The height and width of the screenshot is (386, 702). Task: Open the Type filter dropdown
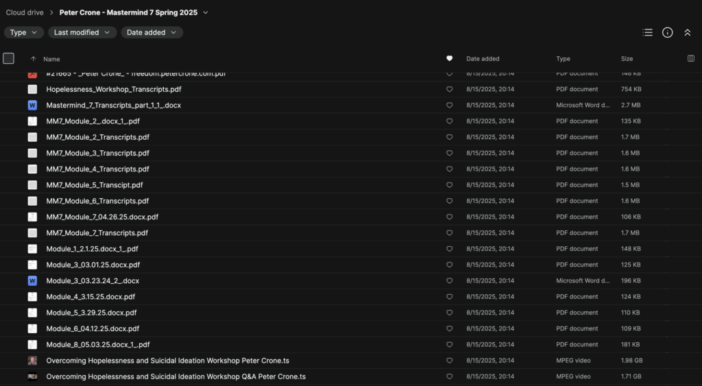(x=24, y=32)
